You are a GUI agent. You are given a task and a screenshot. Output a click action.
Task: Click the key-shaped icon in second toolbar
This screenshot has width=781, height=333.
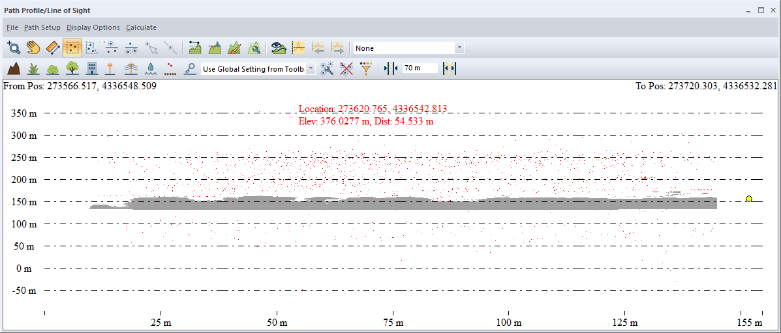[190, 68]
